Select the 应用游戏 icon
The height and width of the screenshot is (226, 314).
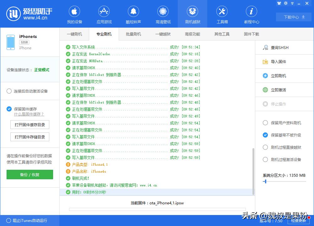(104, 14)
